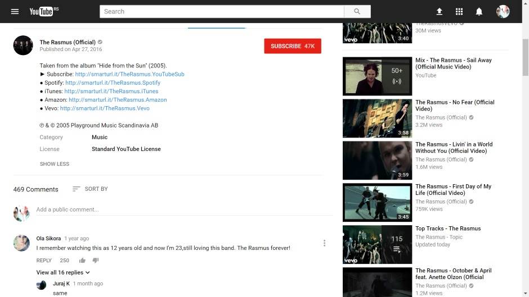Expand View all 16 replies
This screenshot has height=297, width=529.
point(63,272)
